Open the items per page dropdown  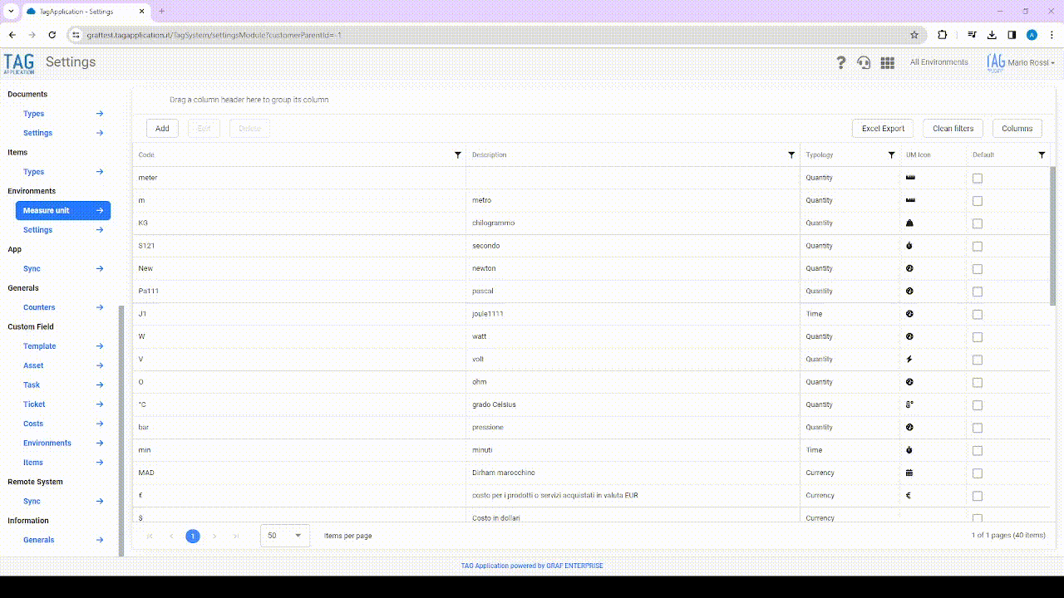285,536
